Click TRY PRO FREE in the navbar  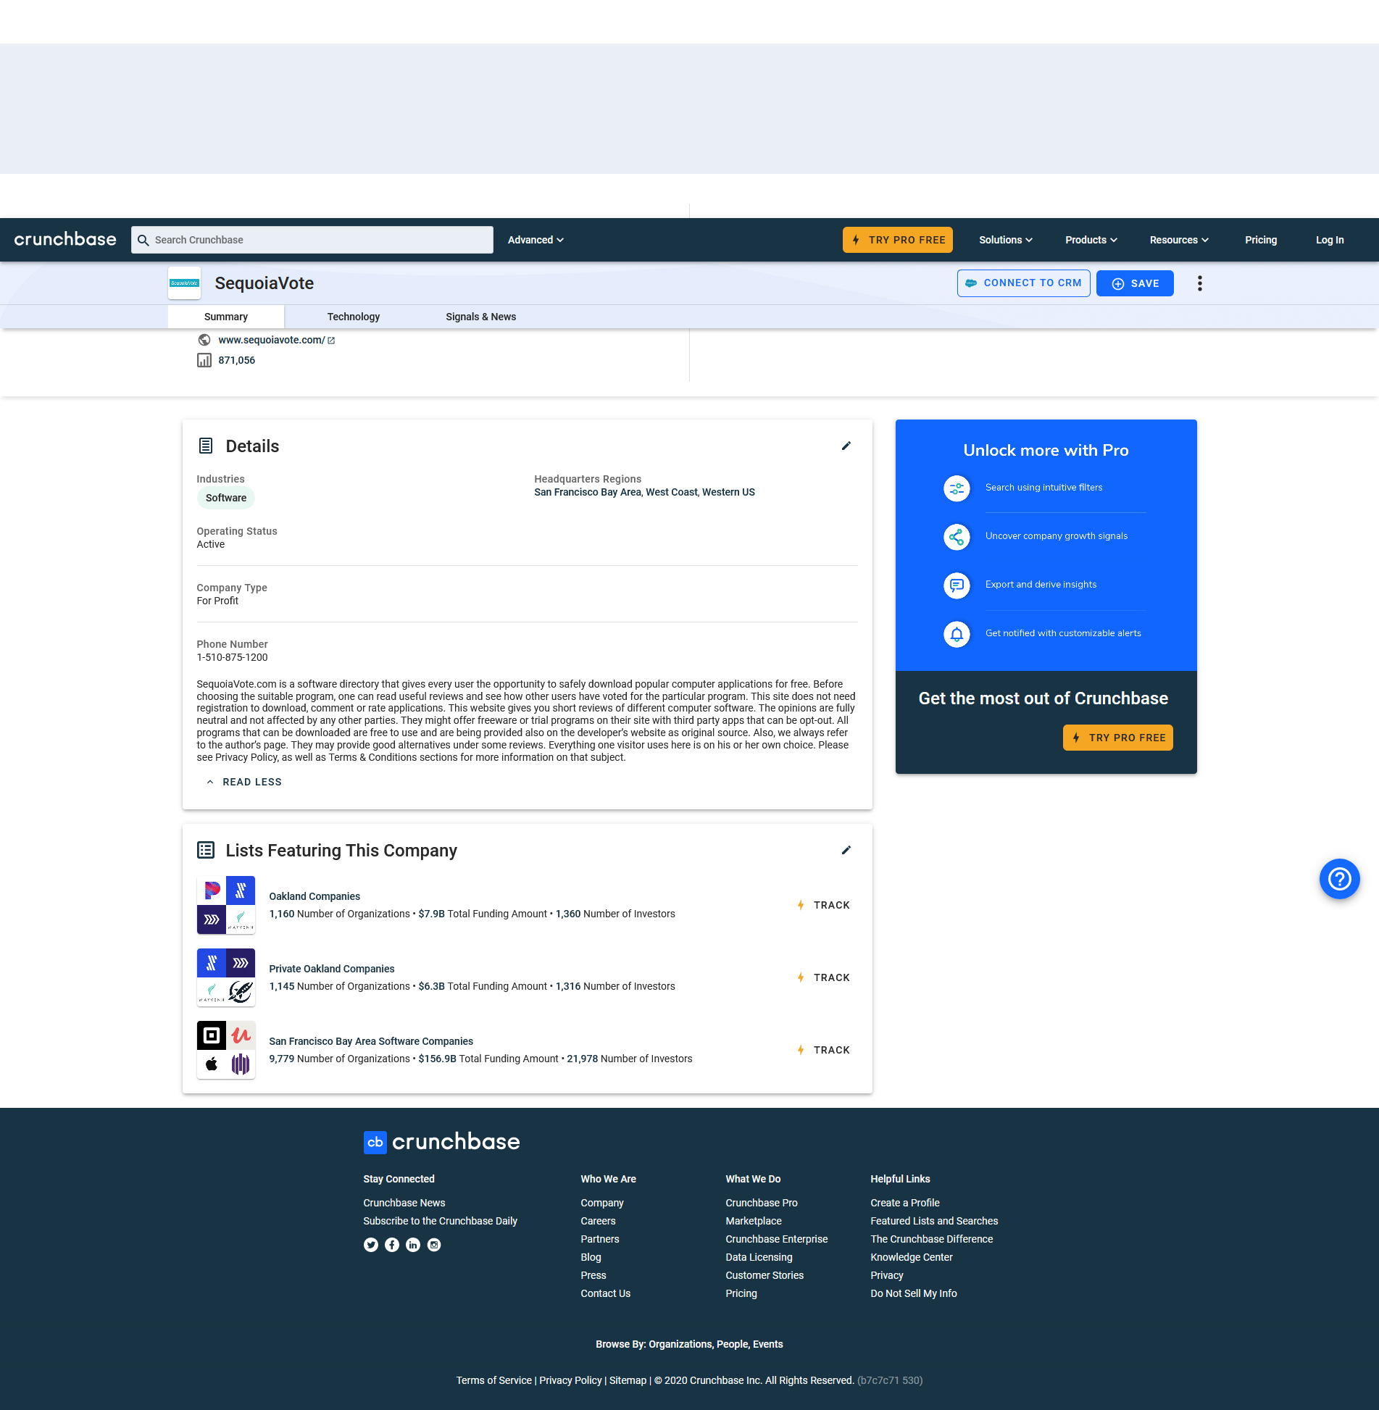click(898, 240)
